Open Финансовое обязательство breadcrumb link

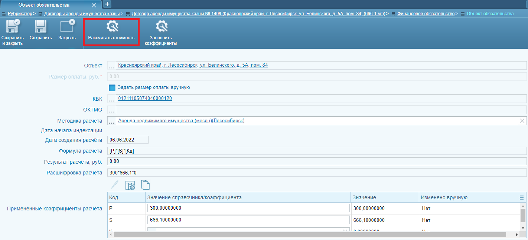(x=426, y=14)
